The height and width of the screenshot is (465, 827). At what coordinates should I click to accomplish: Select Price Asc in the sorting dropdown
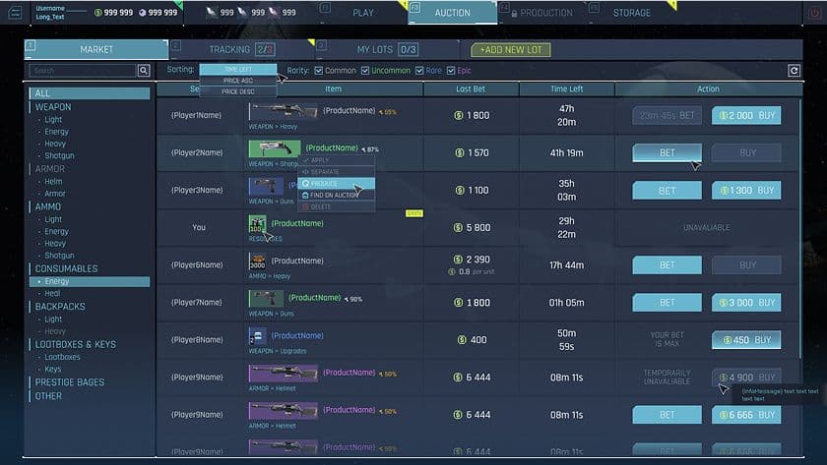click(237, 81)
